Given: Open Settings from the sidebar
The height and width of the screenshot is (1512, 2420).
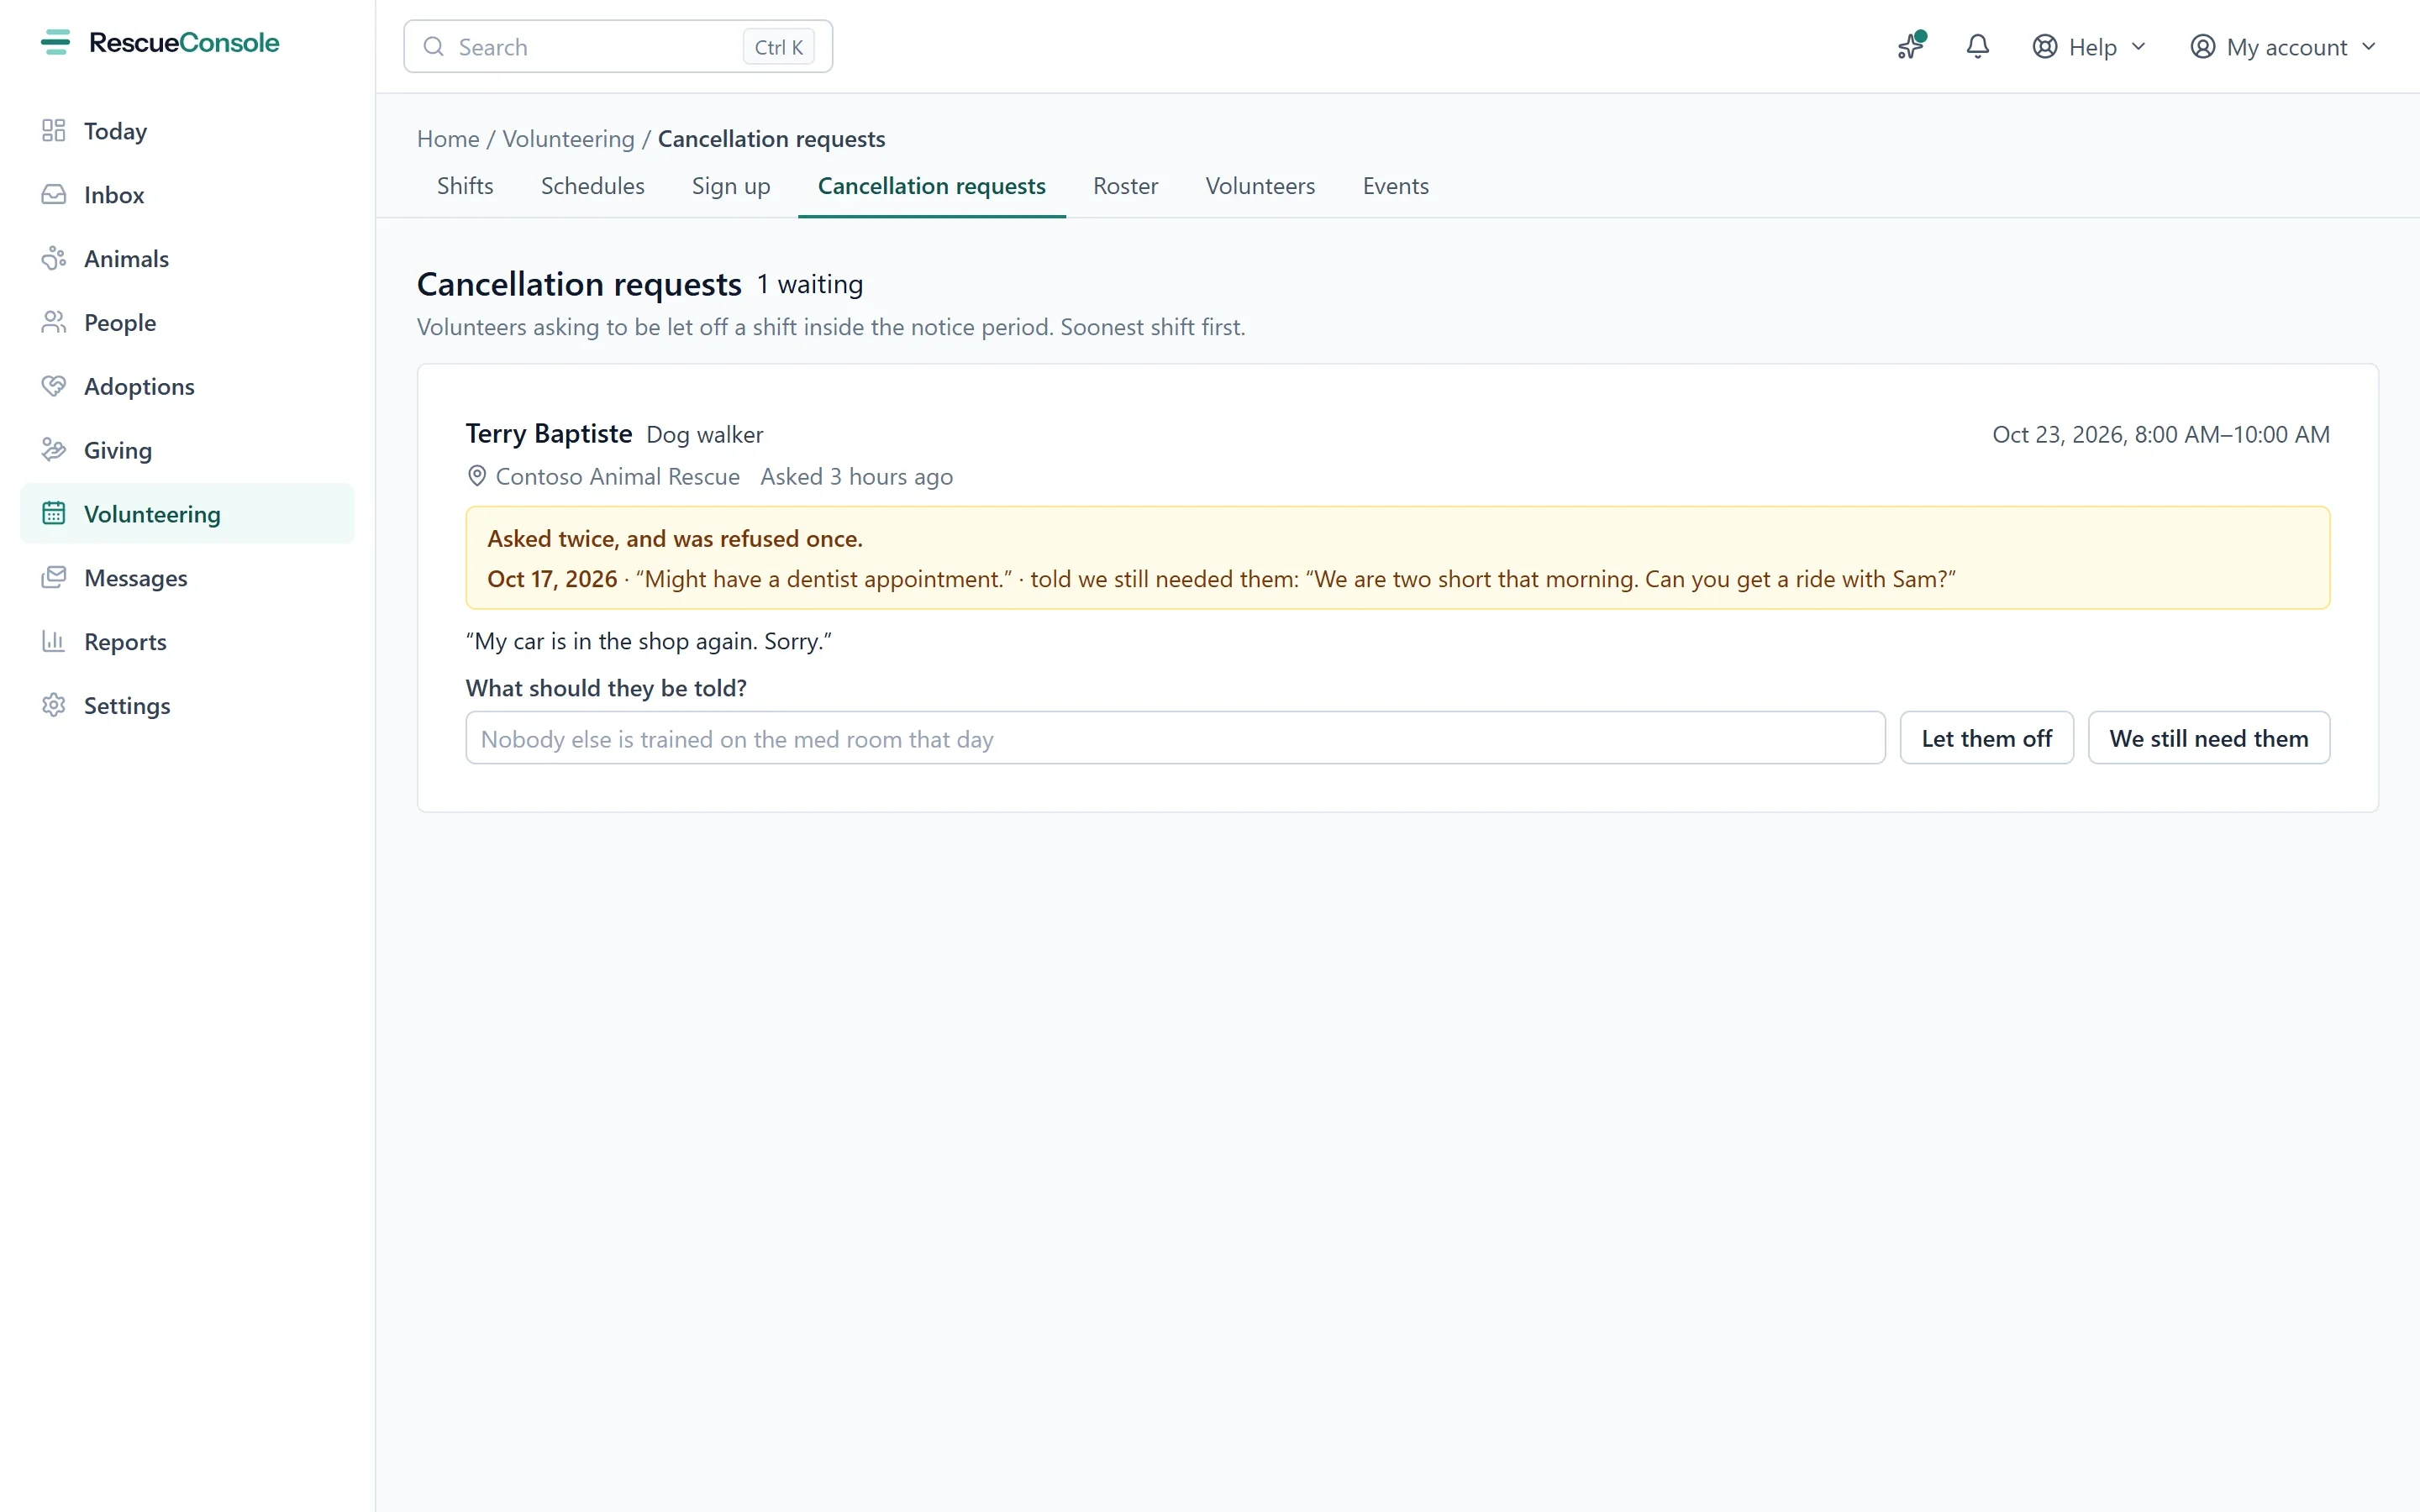Looking at the screenshot, I should [x=187, y=705].
